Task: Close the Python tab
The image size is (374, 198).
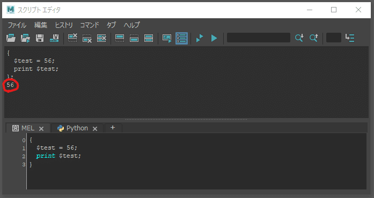Action: (95, 129)
